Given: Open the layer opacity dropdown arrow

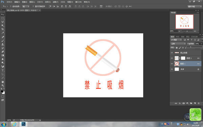Looking at the screenshot, I should 201,44.
